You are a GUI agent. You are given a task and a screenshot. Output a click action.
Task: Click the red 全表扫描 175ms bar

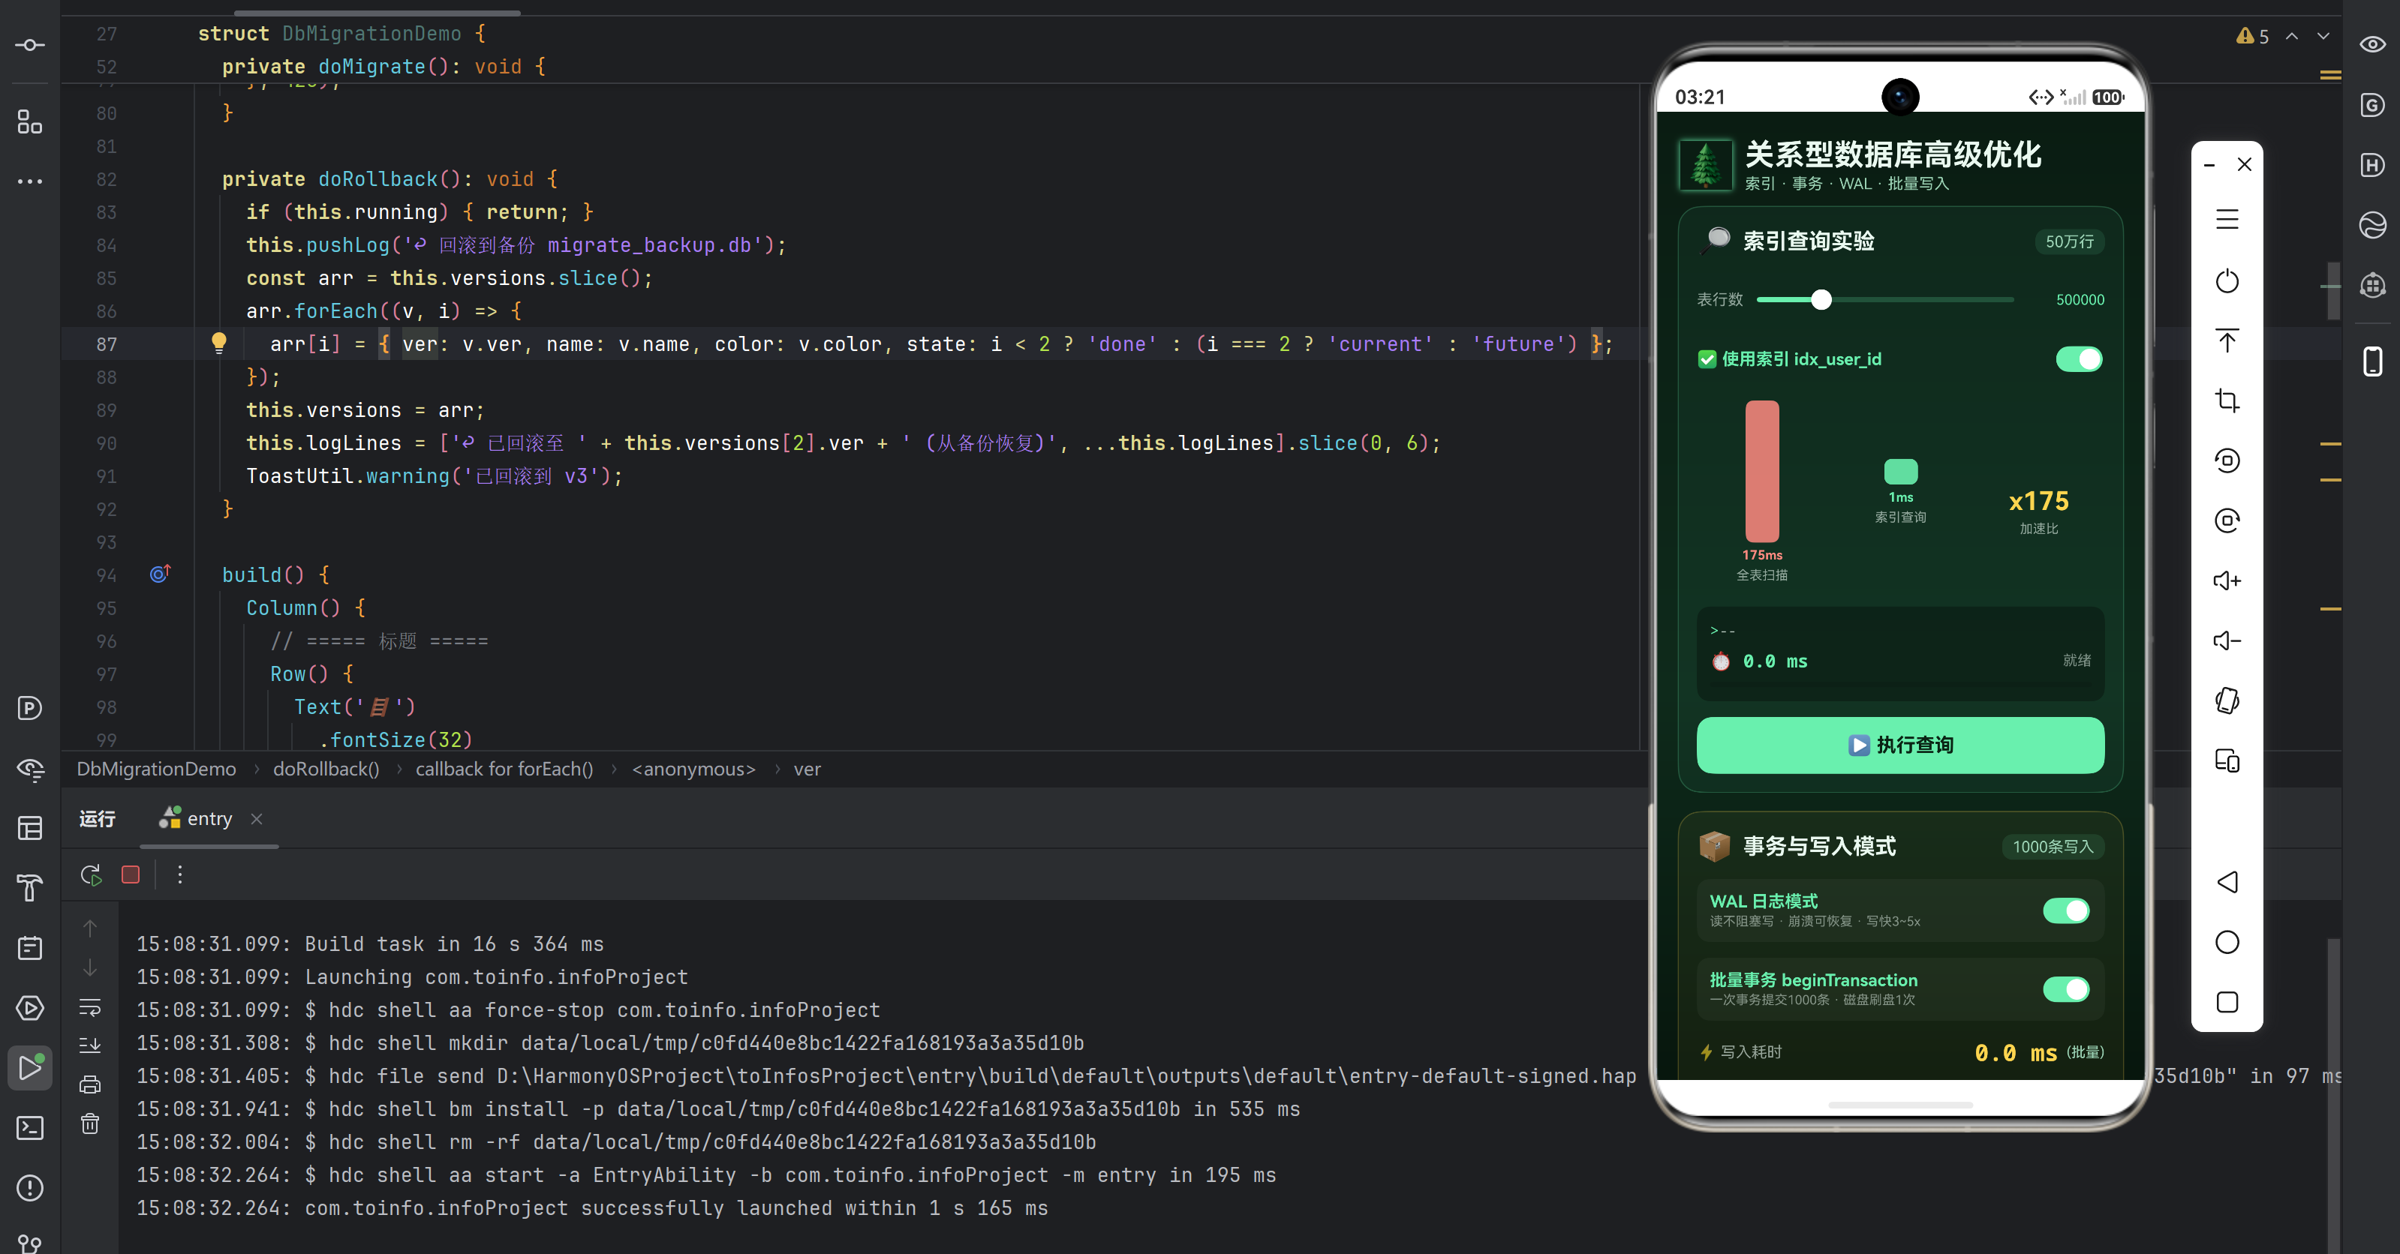pos(1762,471)
